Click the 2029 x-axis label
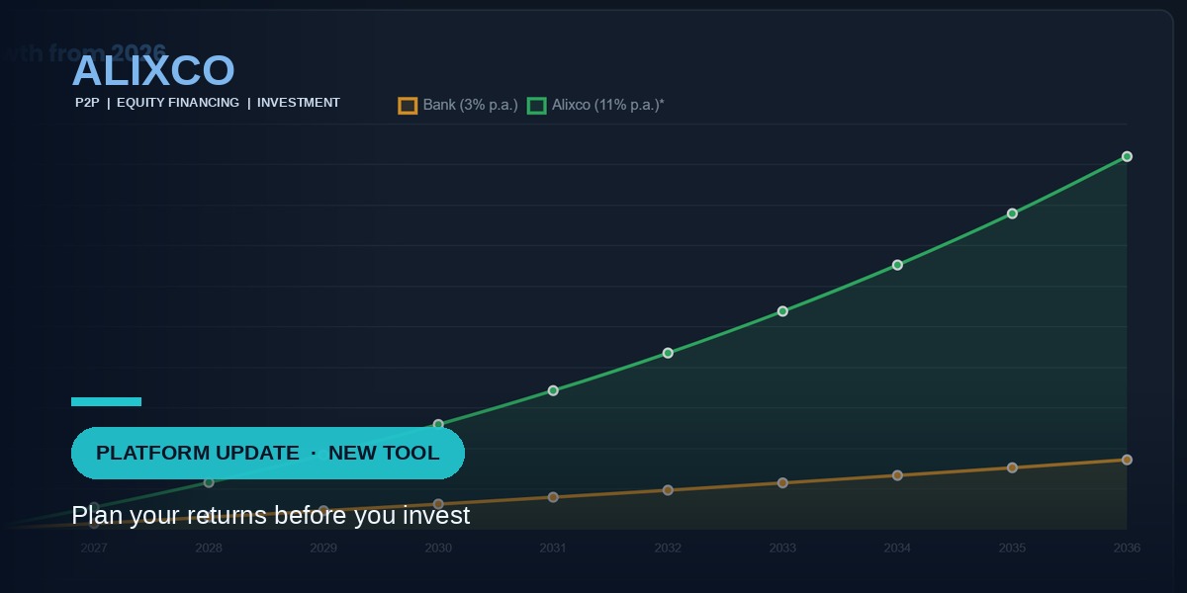1187x593 pixels. [323, 548]
